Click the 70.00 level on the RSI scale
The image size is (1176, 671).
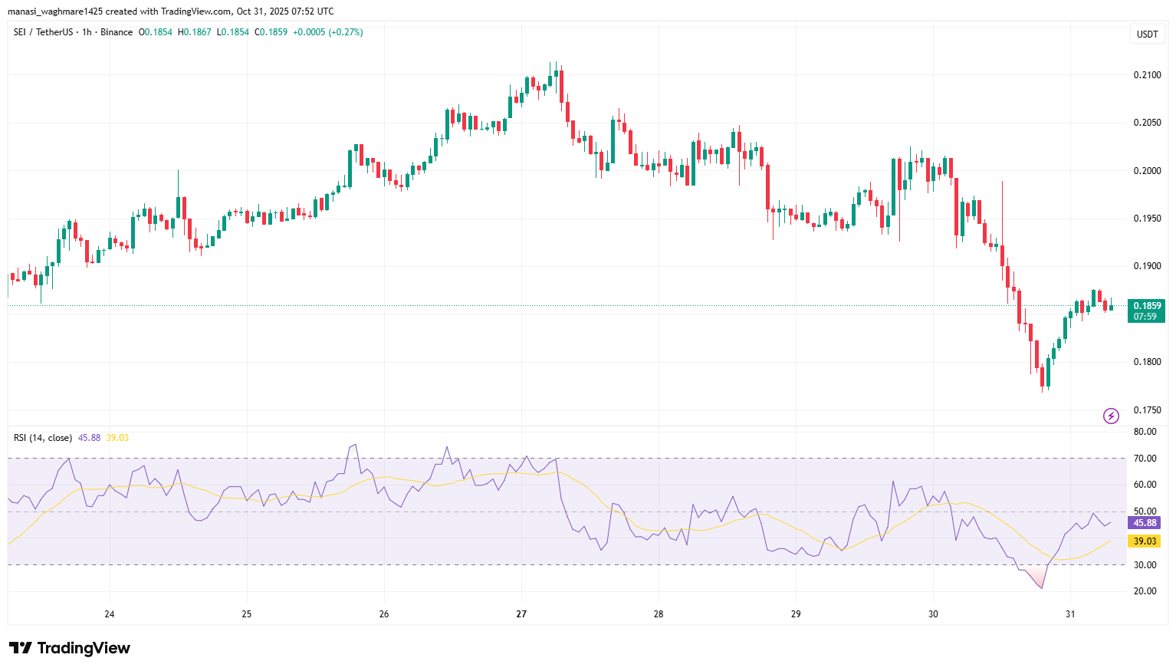coord(1145,459)
